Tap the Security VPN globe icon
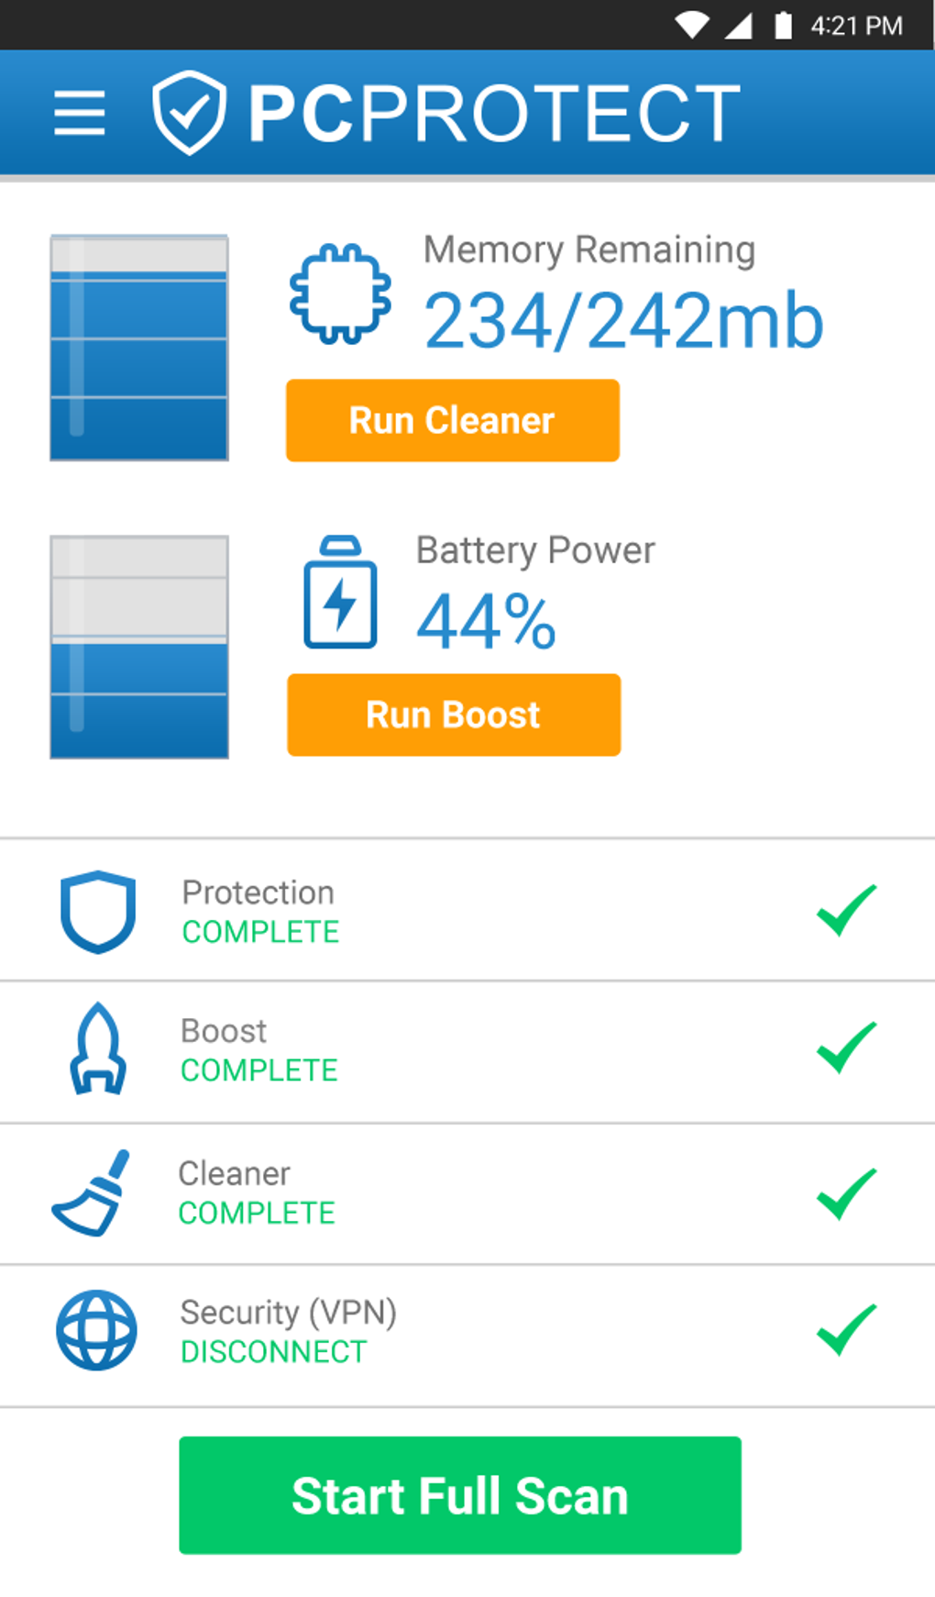935x1597 pixels. [96, 1330]
